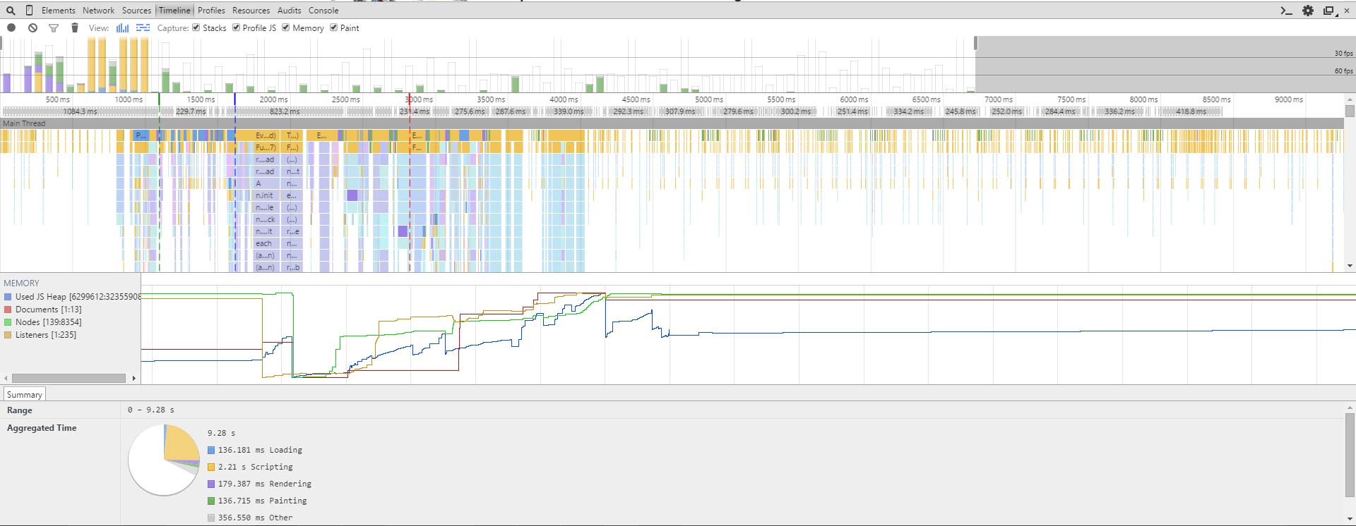Screen dimensions: 1356x526
Task: Click the 356.550 ms Other legend entry
Action: [250, 518]
